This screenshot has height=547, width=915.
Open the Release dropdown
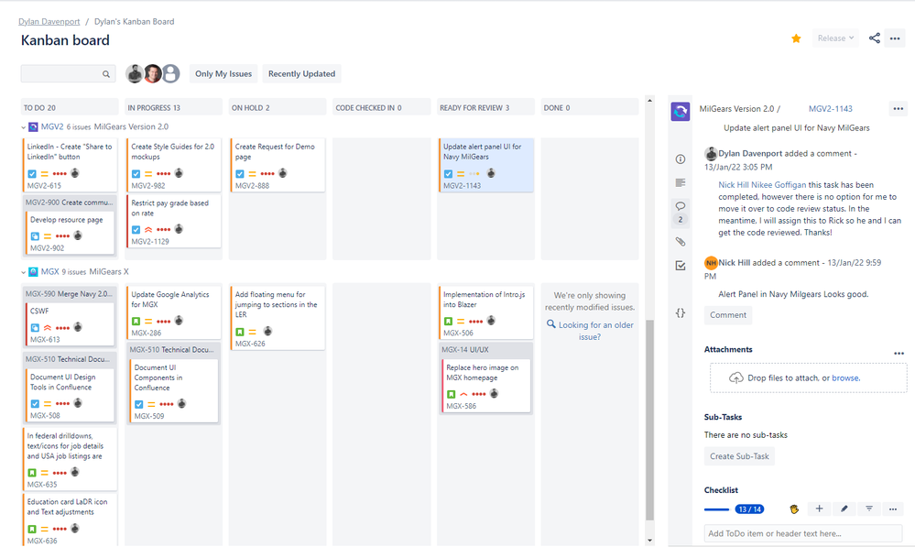(x=835, y=38)
